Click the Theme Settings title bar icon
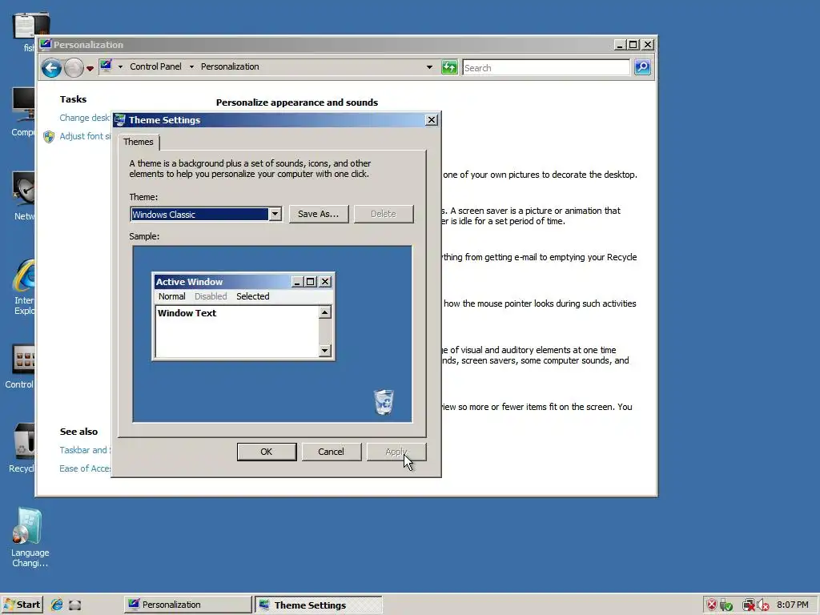Image resolution: width=820 pixels, height=615 pixels. coord(120,120)
